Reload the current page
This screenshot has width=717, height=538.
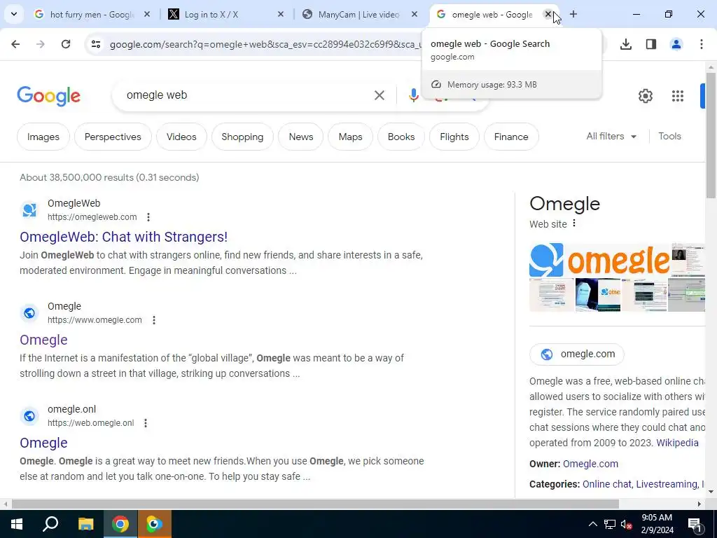[x=66, y=44]
